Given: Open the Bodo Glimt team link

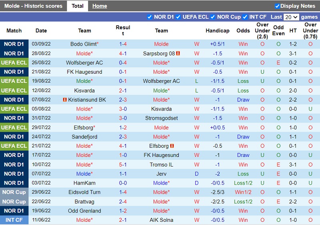Looking at the screenshot, I should (x=83, y=44).
